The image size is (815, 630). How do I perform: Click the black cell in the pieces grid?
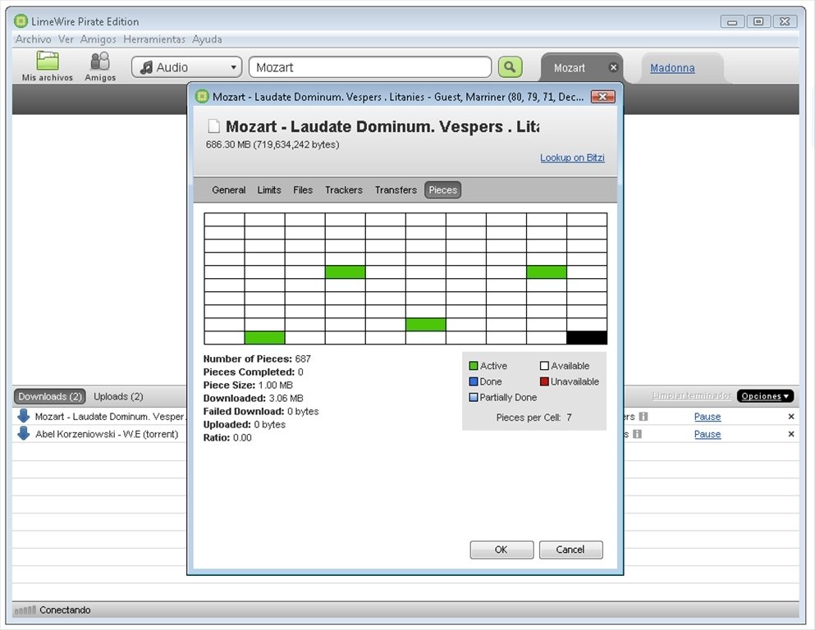click(587, 338)
